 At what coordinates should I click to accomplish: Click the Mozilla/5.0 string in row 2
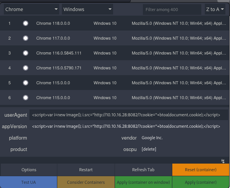pos(179,38)
